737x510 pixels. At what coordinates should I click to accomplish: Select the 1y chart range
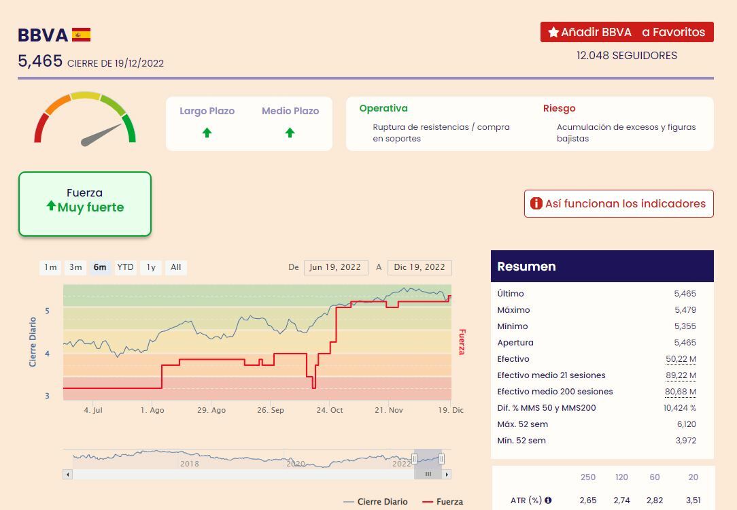(x=151, y=267)
